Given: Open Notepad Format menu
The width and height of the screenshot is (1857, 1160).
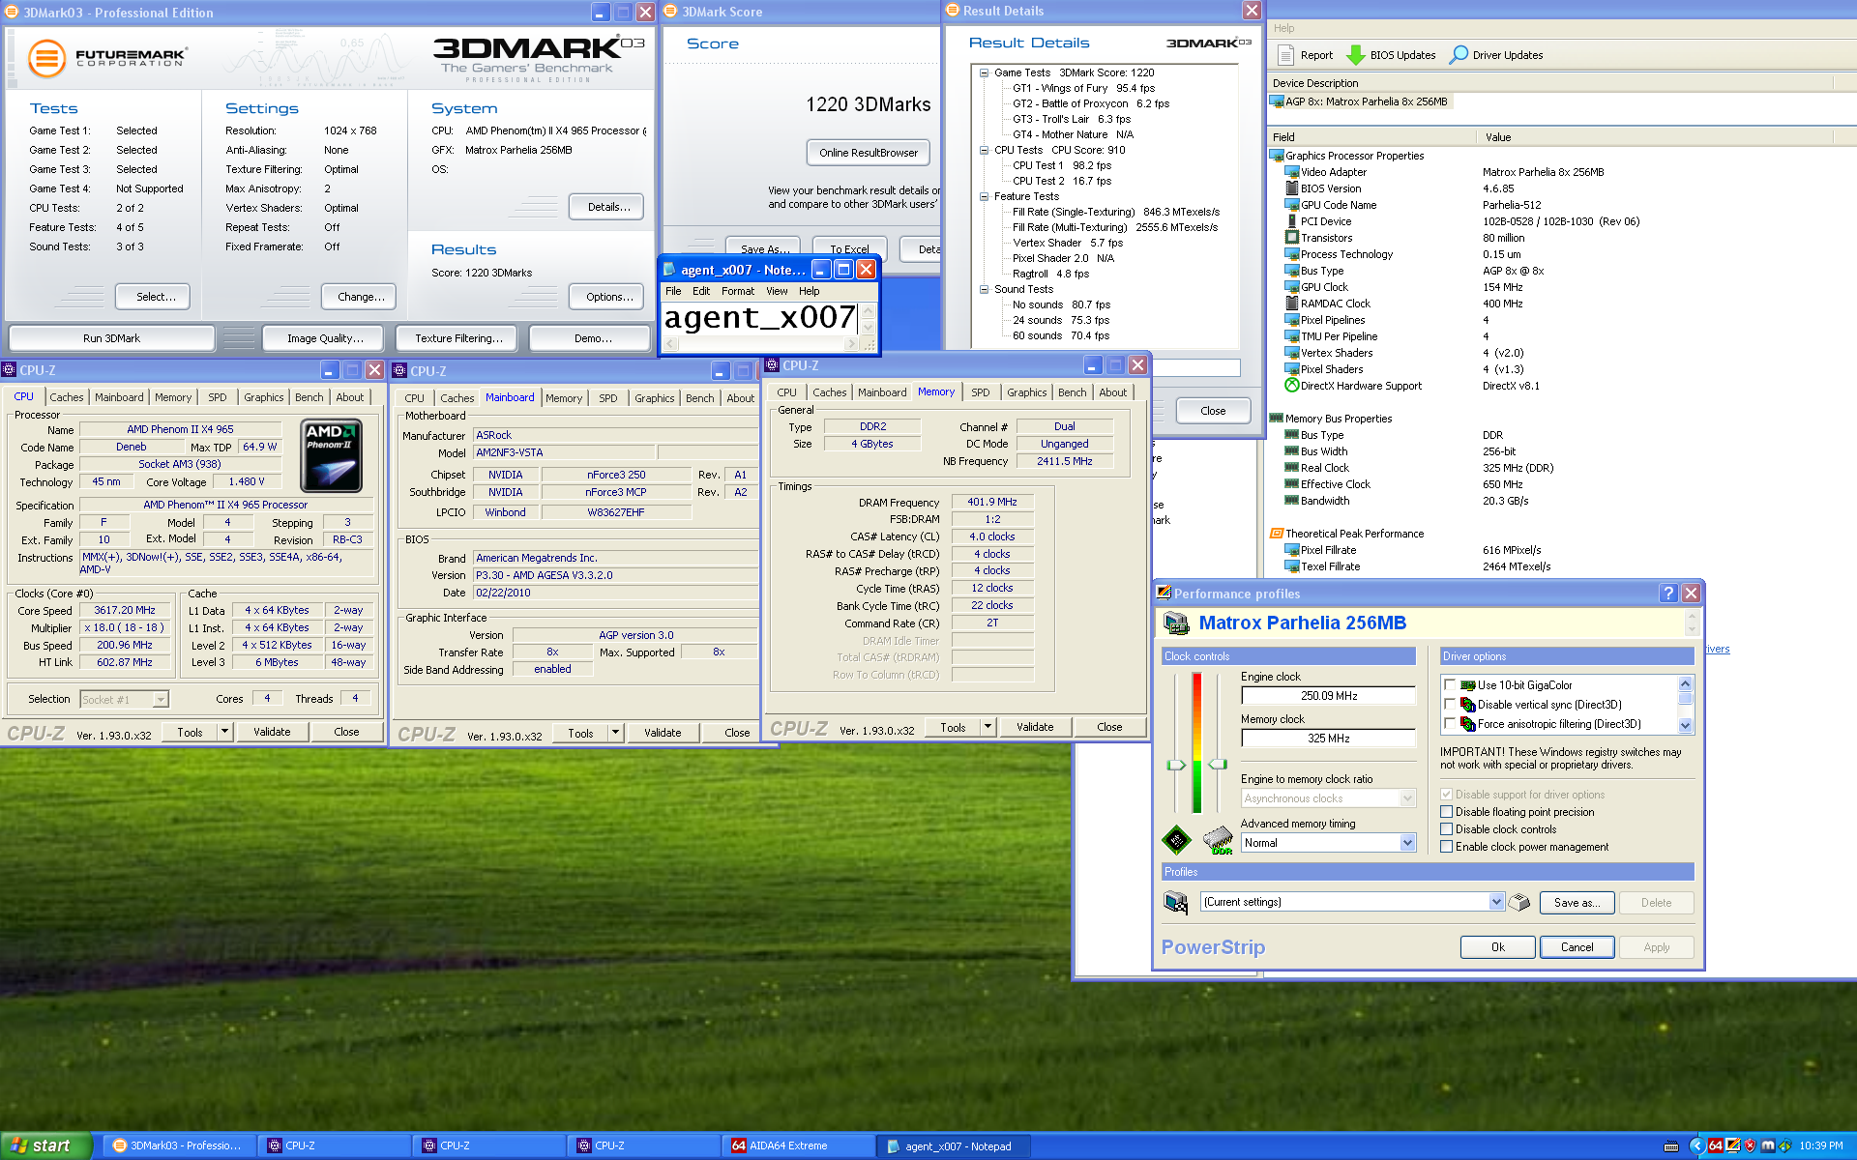Looking at the screenshot, I should pos(737,291).
